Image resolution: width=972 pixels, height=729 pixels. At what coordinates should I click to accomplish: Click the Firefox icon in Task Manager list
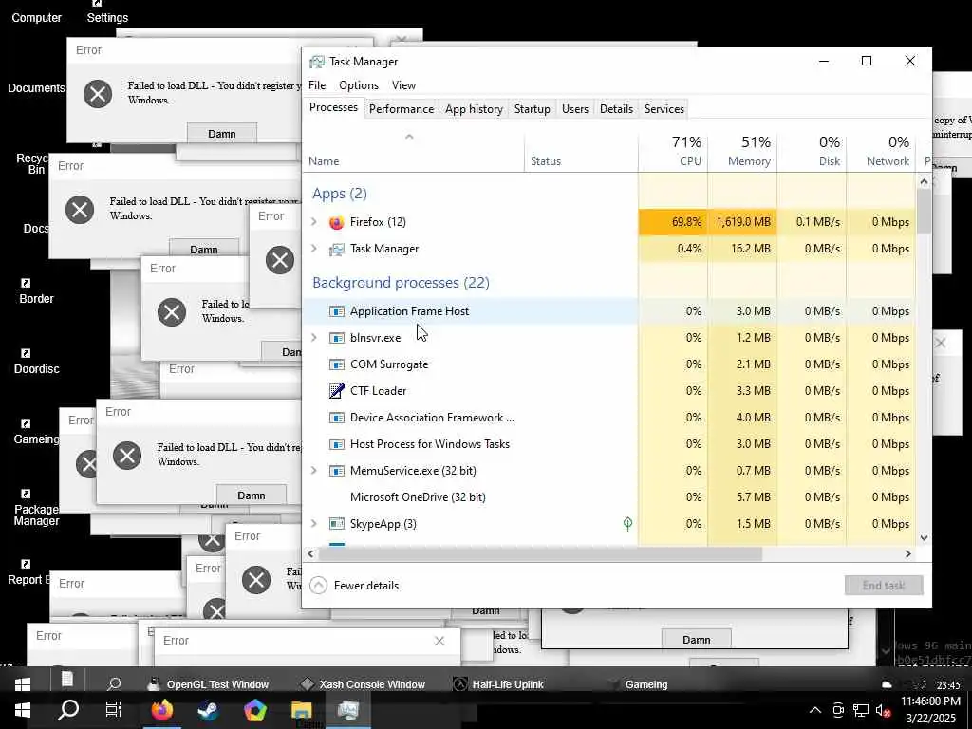point(337,222)
